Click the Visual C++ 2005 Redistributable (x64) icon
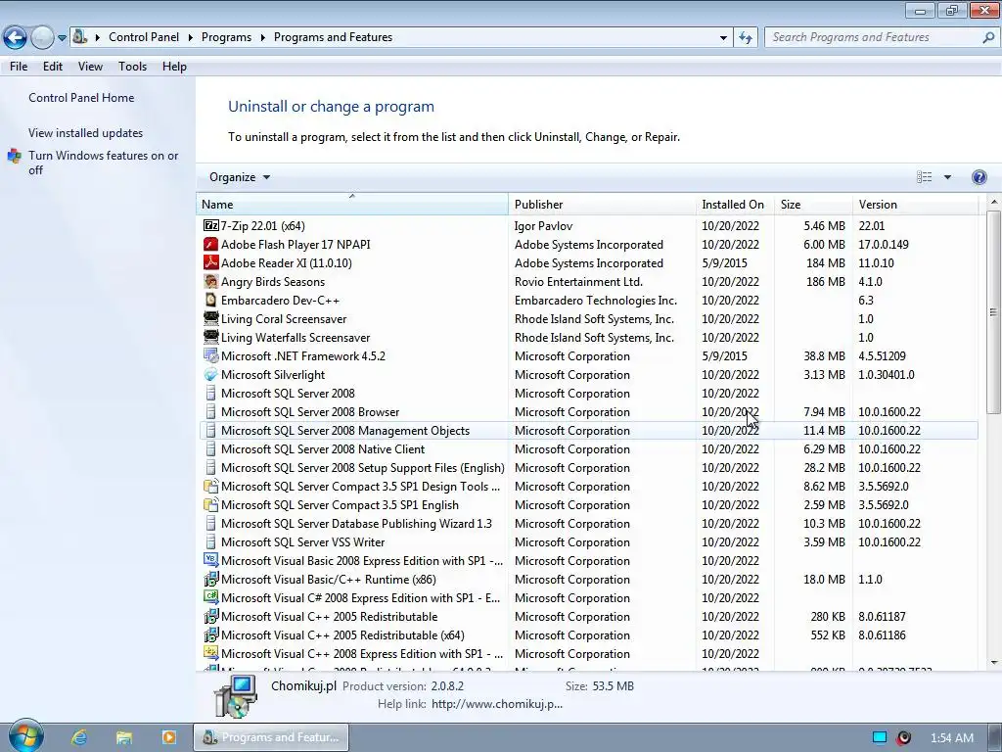 [x=211, y=634]
